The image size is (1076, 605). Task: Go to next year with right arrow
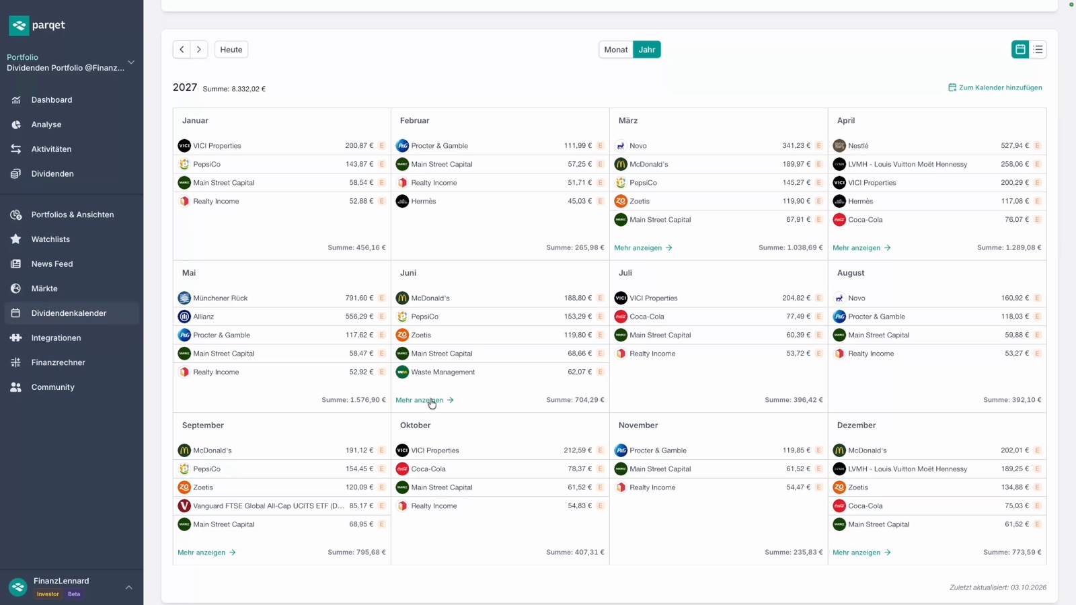pos(199,50)
